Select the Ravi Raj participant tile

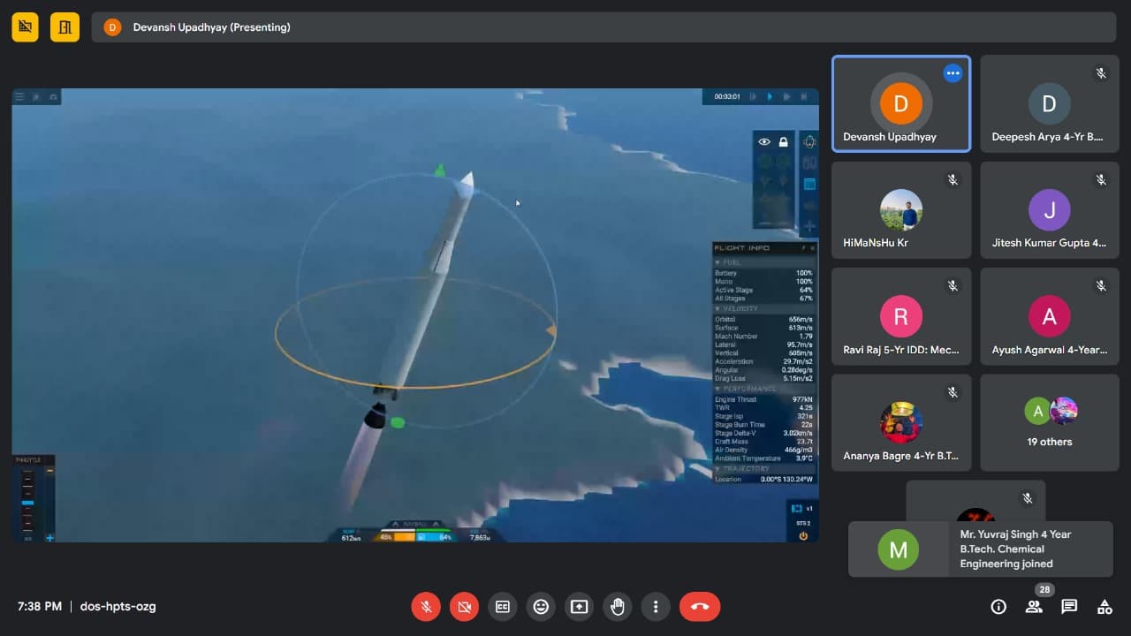pyautogui.click(x=901, y=316)
